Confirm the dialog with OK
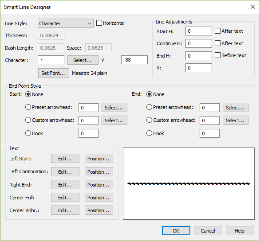 pos(176,231)
